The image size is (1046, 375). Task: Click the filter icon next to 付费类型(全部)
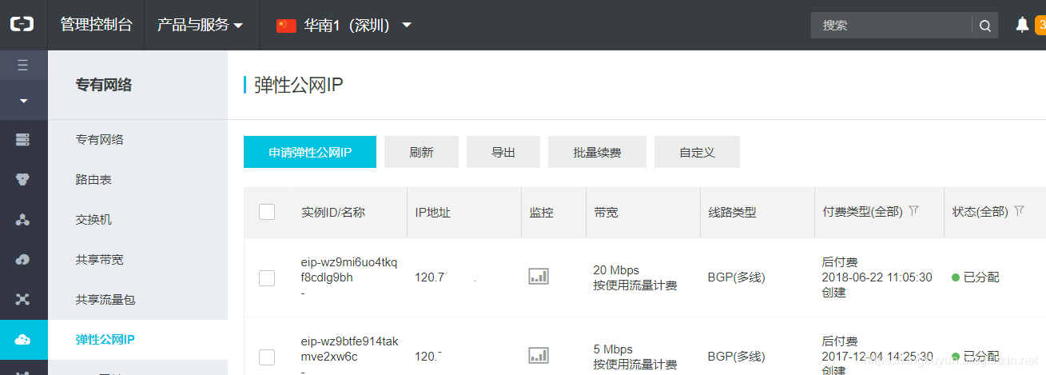pyautogui.click(x=914, y=211)
